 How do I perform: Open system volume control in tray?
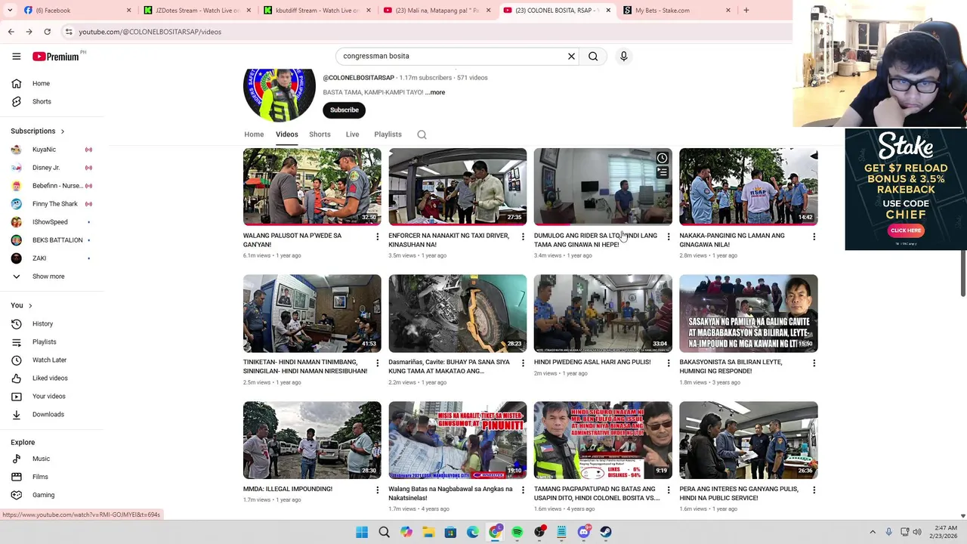pos(916,532)
